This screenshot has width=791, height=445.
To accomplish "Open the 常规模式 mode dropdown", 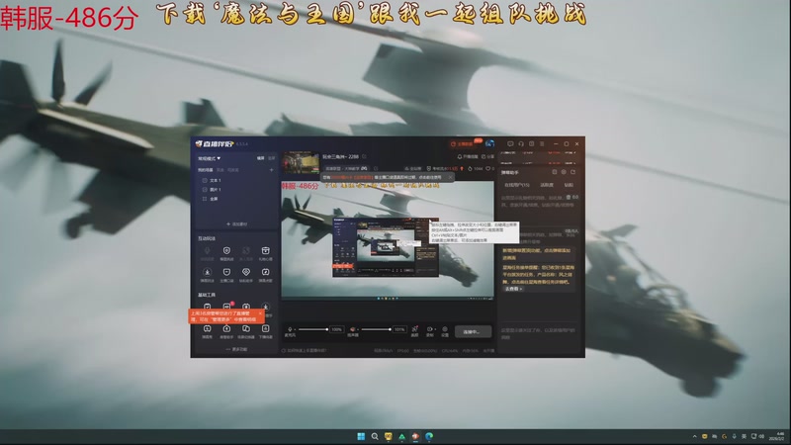I will 209,158.
